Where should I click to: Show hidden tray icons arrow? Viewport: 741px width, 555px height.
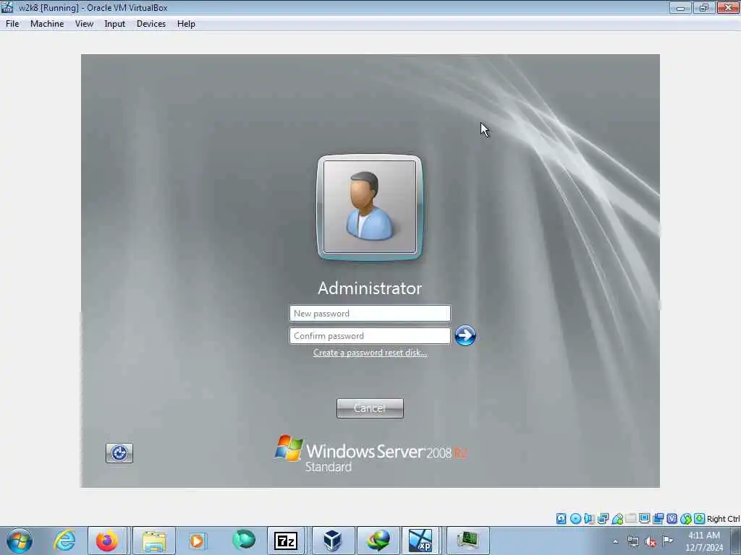pyautogui.click(x=615, y=541)
